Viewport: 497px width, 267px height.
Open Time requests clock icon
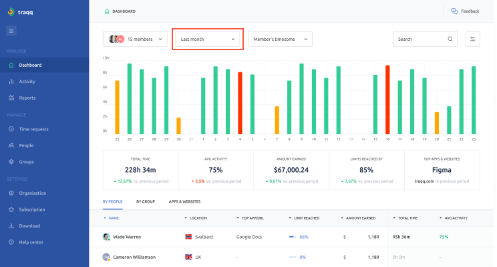tap(11, 129)
